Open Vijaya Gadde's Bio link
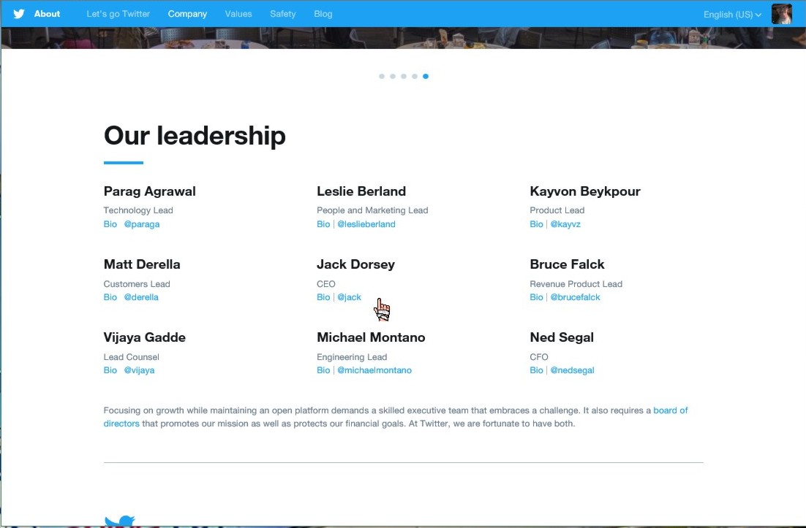This screenshot has width=806, height=528. (110, 370)
